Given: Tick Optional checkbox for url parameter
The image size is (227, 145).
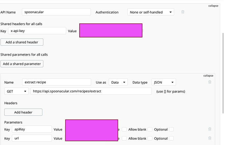Looking at the screenshot, I should coord(171,138).
